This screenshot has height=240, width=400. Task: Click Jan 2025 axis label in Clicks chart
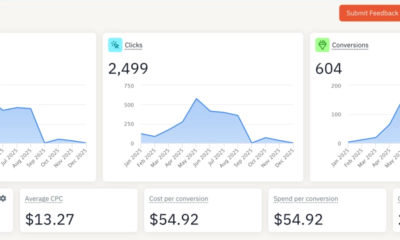[133, 157]
